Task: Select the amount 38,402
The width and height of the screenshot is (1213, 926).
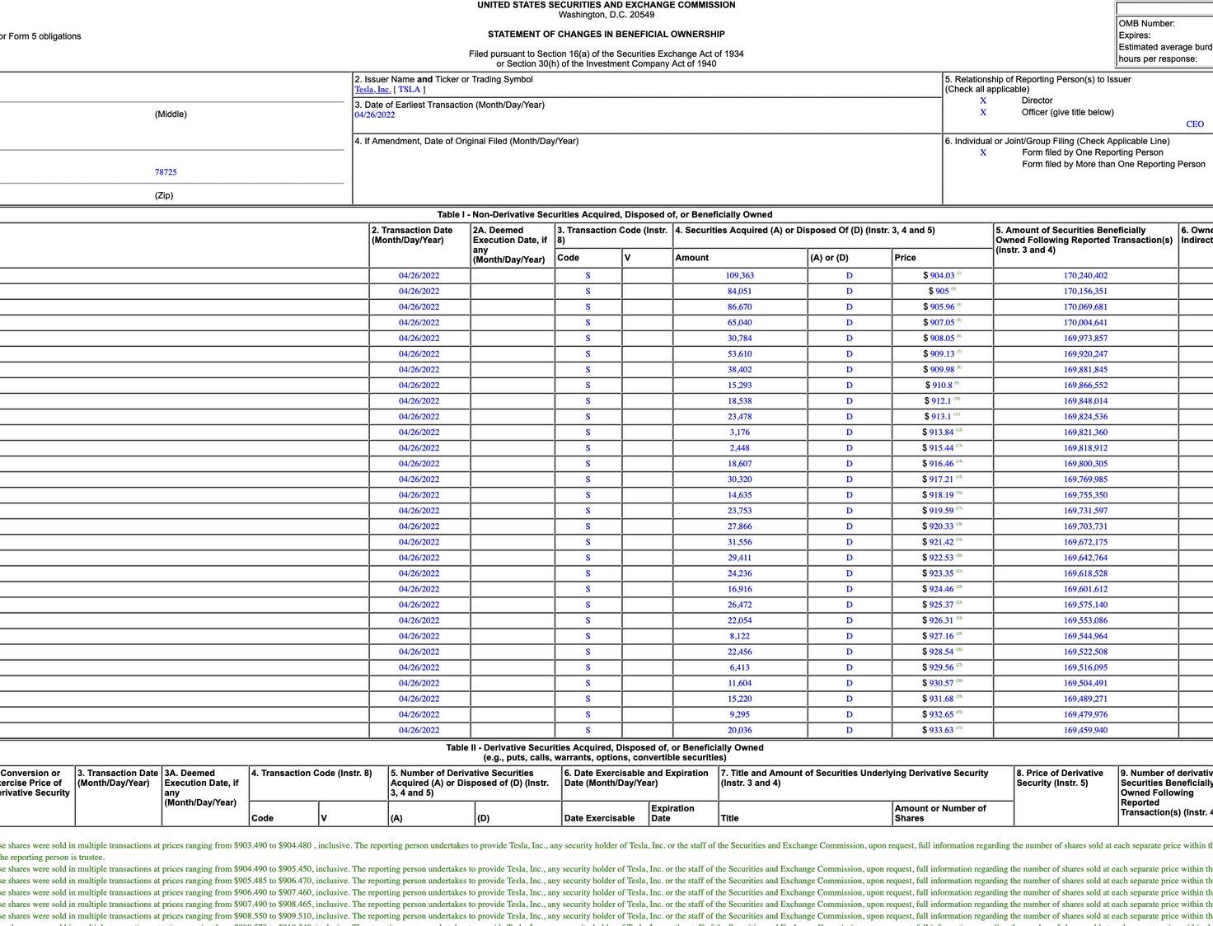Action: (740, 370)
